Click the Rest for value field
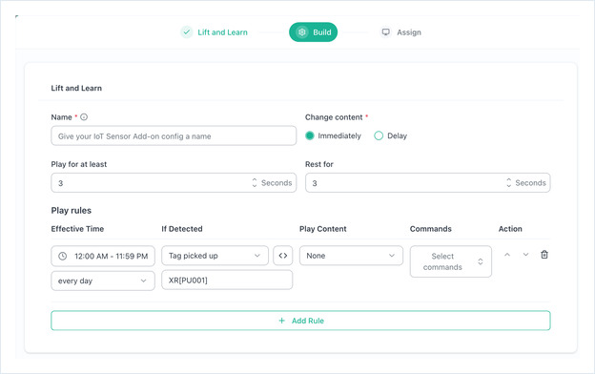This screenshot has width=595, height=374. click(427, 182)
